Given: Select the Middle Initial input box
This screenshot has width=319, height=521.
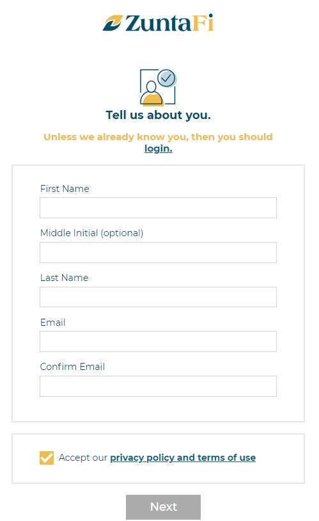Looking at the screenshot, I should [x=158, y=253].
